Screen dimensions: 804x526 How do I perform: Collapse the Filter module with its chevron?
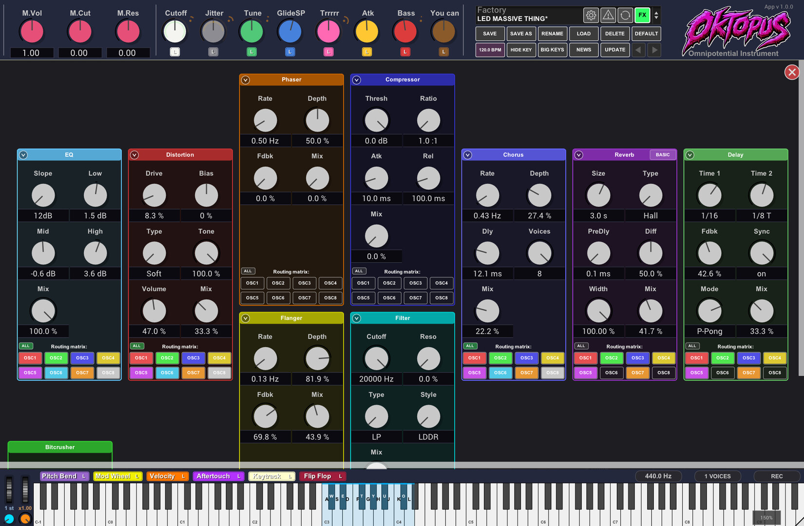[357, 318]
